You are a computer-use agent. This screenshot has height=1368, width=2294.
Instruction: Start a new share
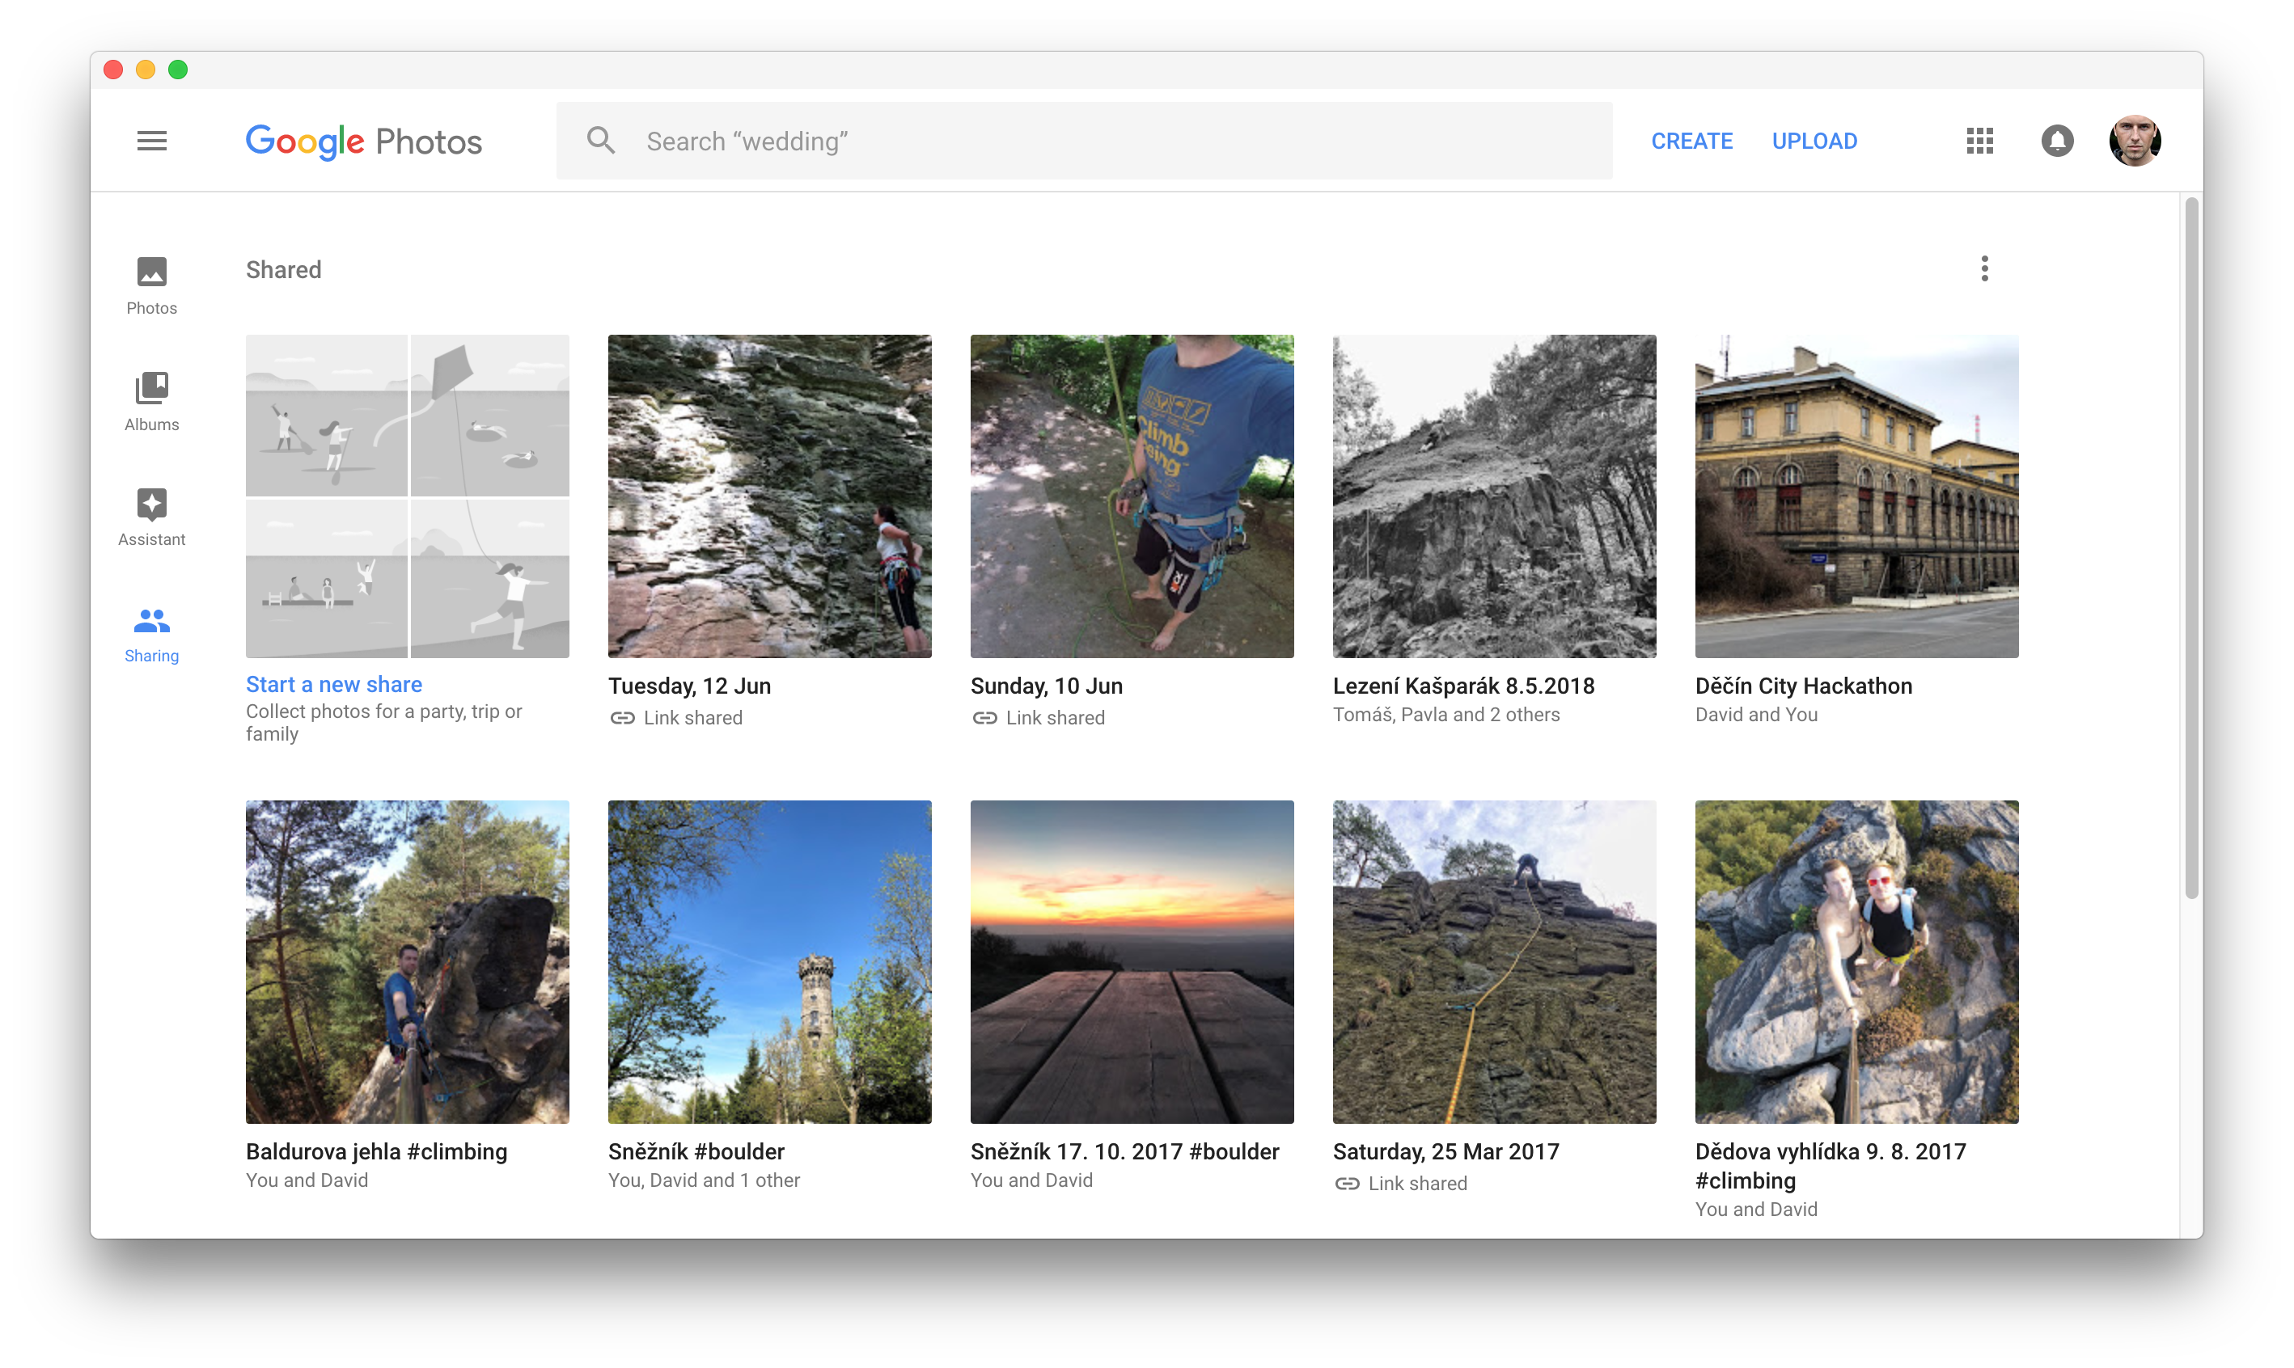(334, 684)
